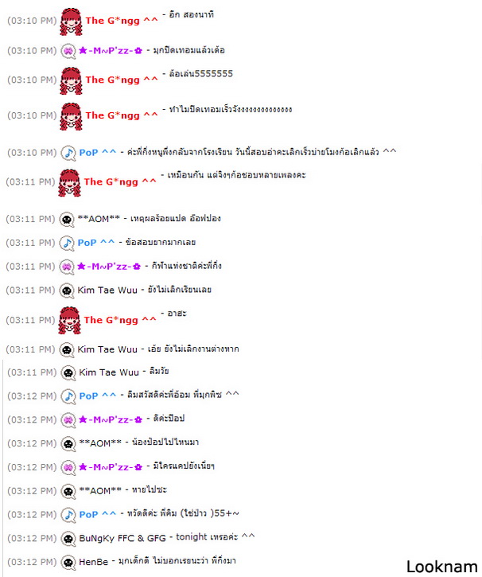Open the The G*ngg ^^ username on the first message
Viewport: 482px width, 577px height.
coord(122,21)
